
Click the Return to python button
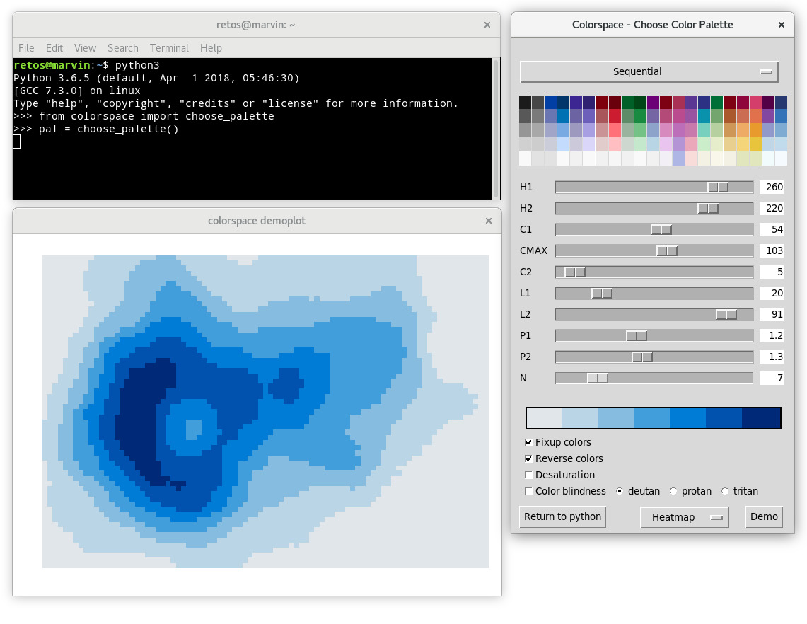coord(562,516)
